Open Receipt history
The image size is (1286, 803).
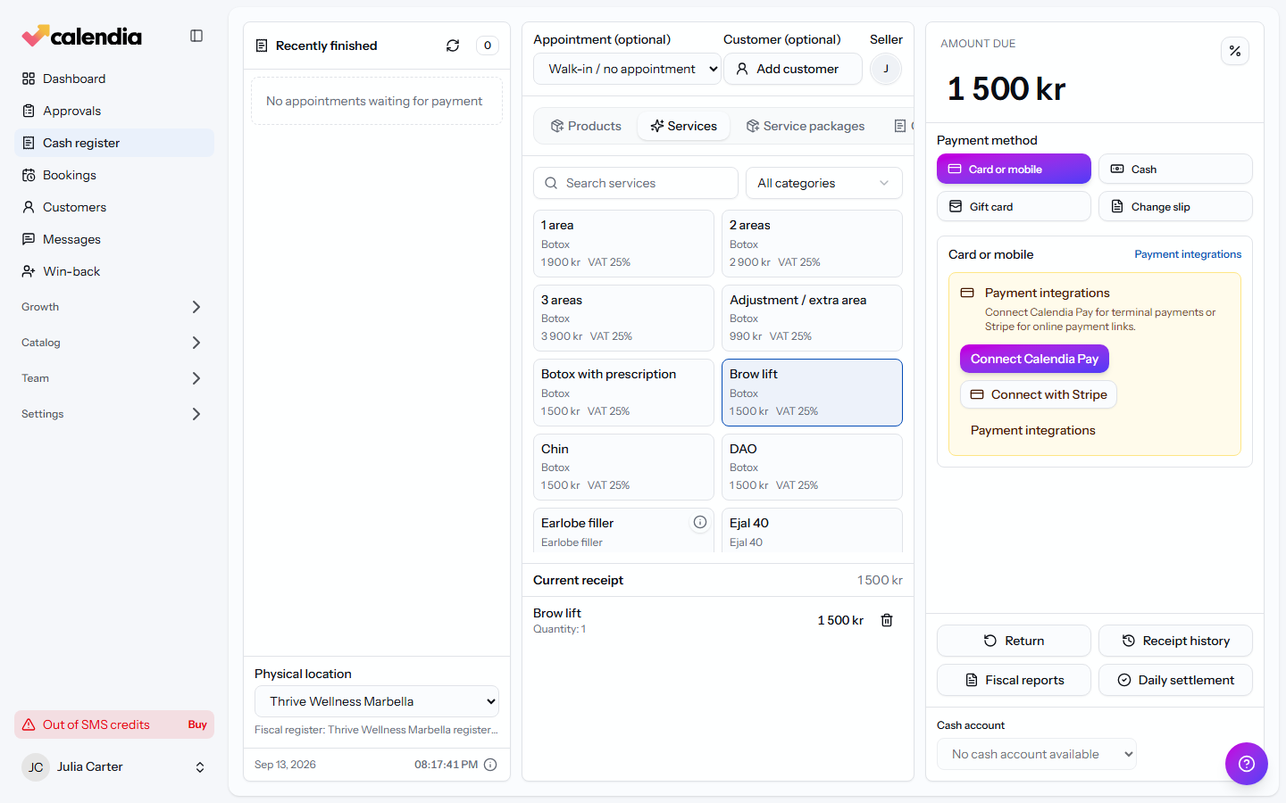coord(1175,641)
